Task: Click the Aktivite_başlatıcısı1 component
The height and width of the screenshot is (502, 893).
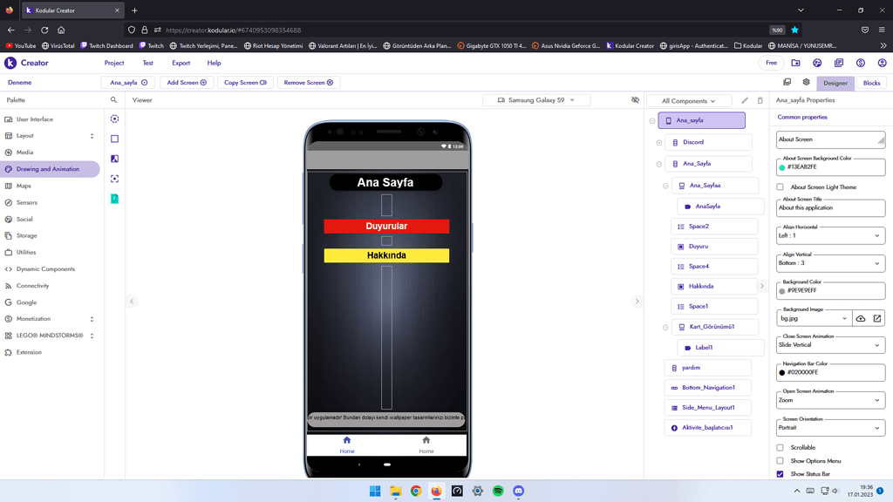Action: coord(707,427)
